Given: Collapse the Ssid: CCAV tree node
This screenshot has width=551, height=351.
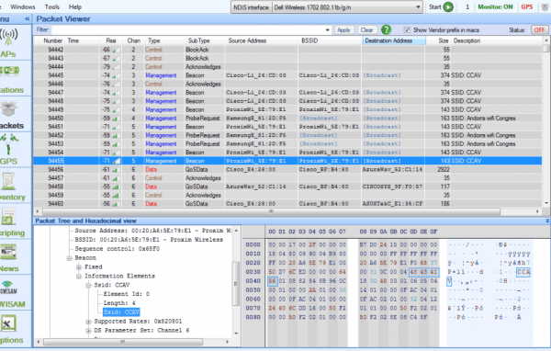Looking at the screenshot, I should tap(88, 285).
